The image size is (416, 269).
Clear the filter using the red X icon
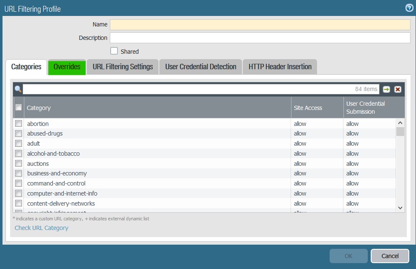[397, 89]
